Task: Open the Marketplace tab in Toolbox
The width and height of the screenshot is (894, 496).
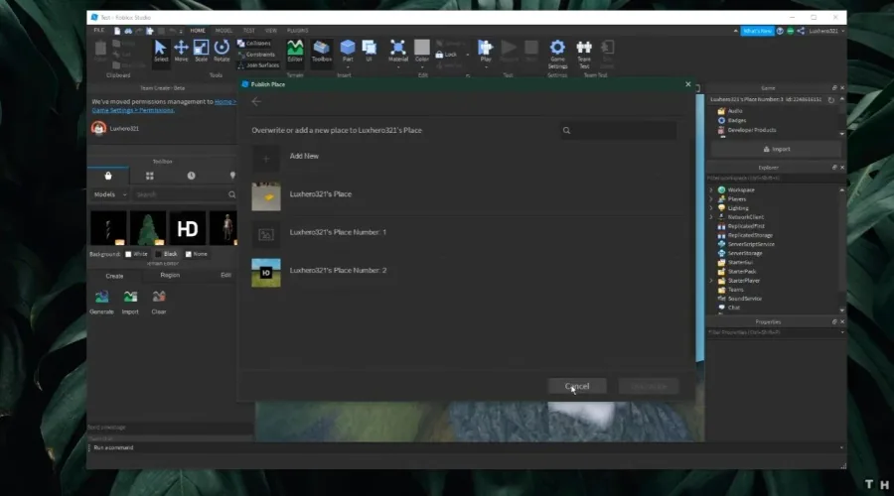Action: pyautogui.click(x=107, y=176)
